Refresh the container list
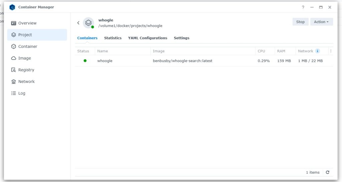The width and height of the screenshot is (342, 182). coord(327,172)
